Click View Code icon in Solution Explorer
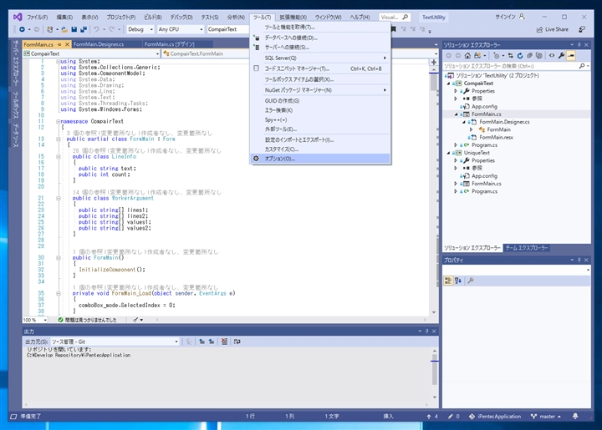The width and height of the screenshot is (602, 430). pos(552,56)
